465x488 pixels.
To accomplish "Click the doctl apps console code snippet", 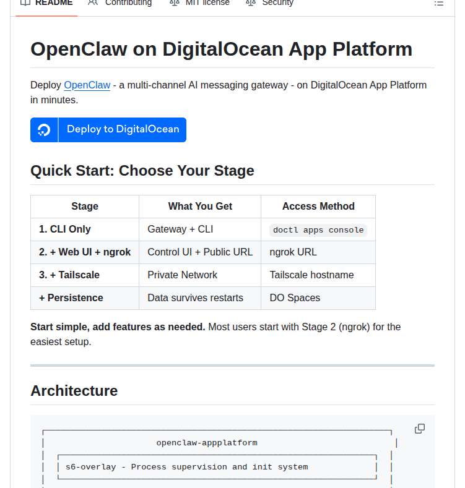I will pyautogui.click(x=318, y=230).
